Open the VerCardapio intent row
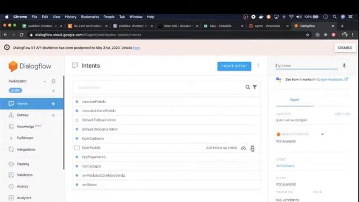359x202 pixels. pyautogui.click(x=167, y=166)
